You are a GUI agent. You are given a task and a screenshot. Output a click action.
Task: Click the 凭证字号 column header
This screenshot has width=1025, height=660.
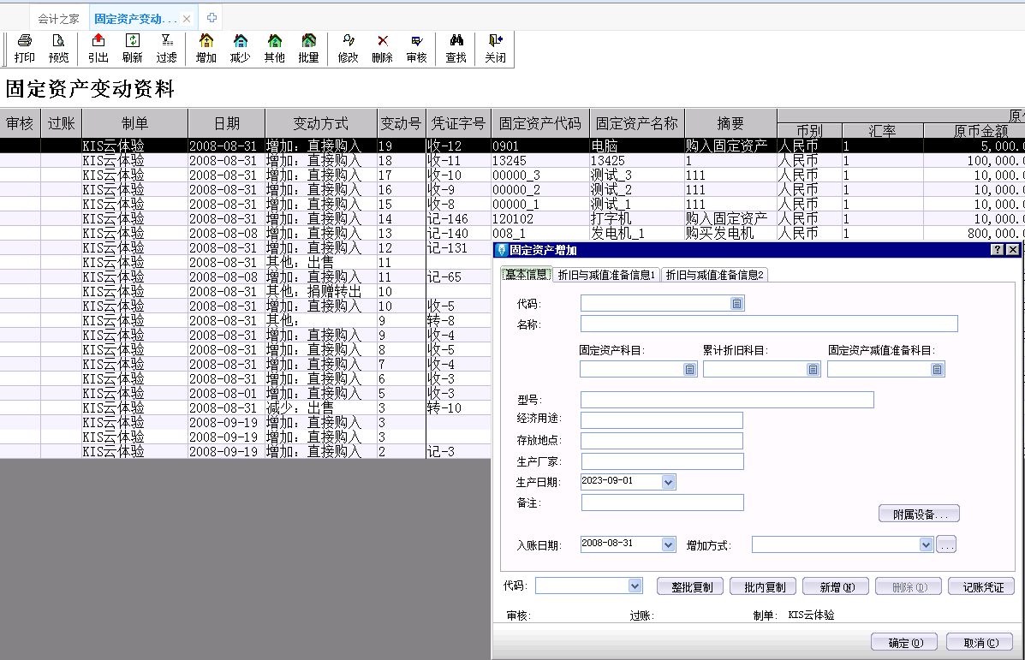click(458, 123)
